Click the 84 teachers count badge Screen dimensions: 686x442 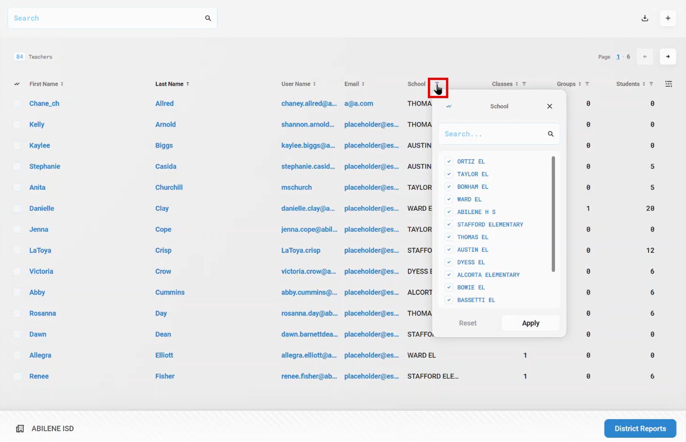click(x=20, y=57)
